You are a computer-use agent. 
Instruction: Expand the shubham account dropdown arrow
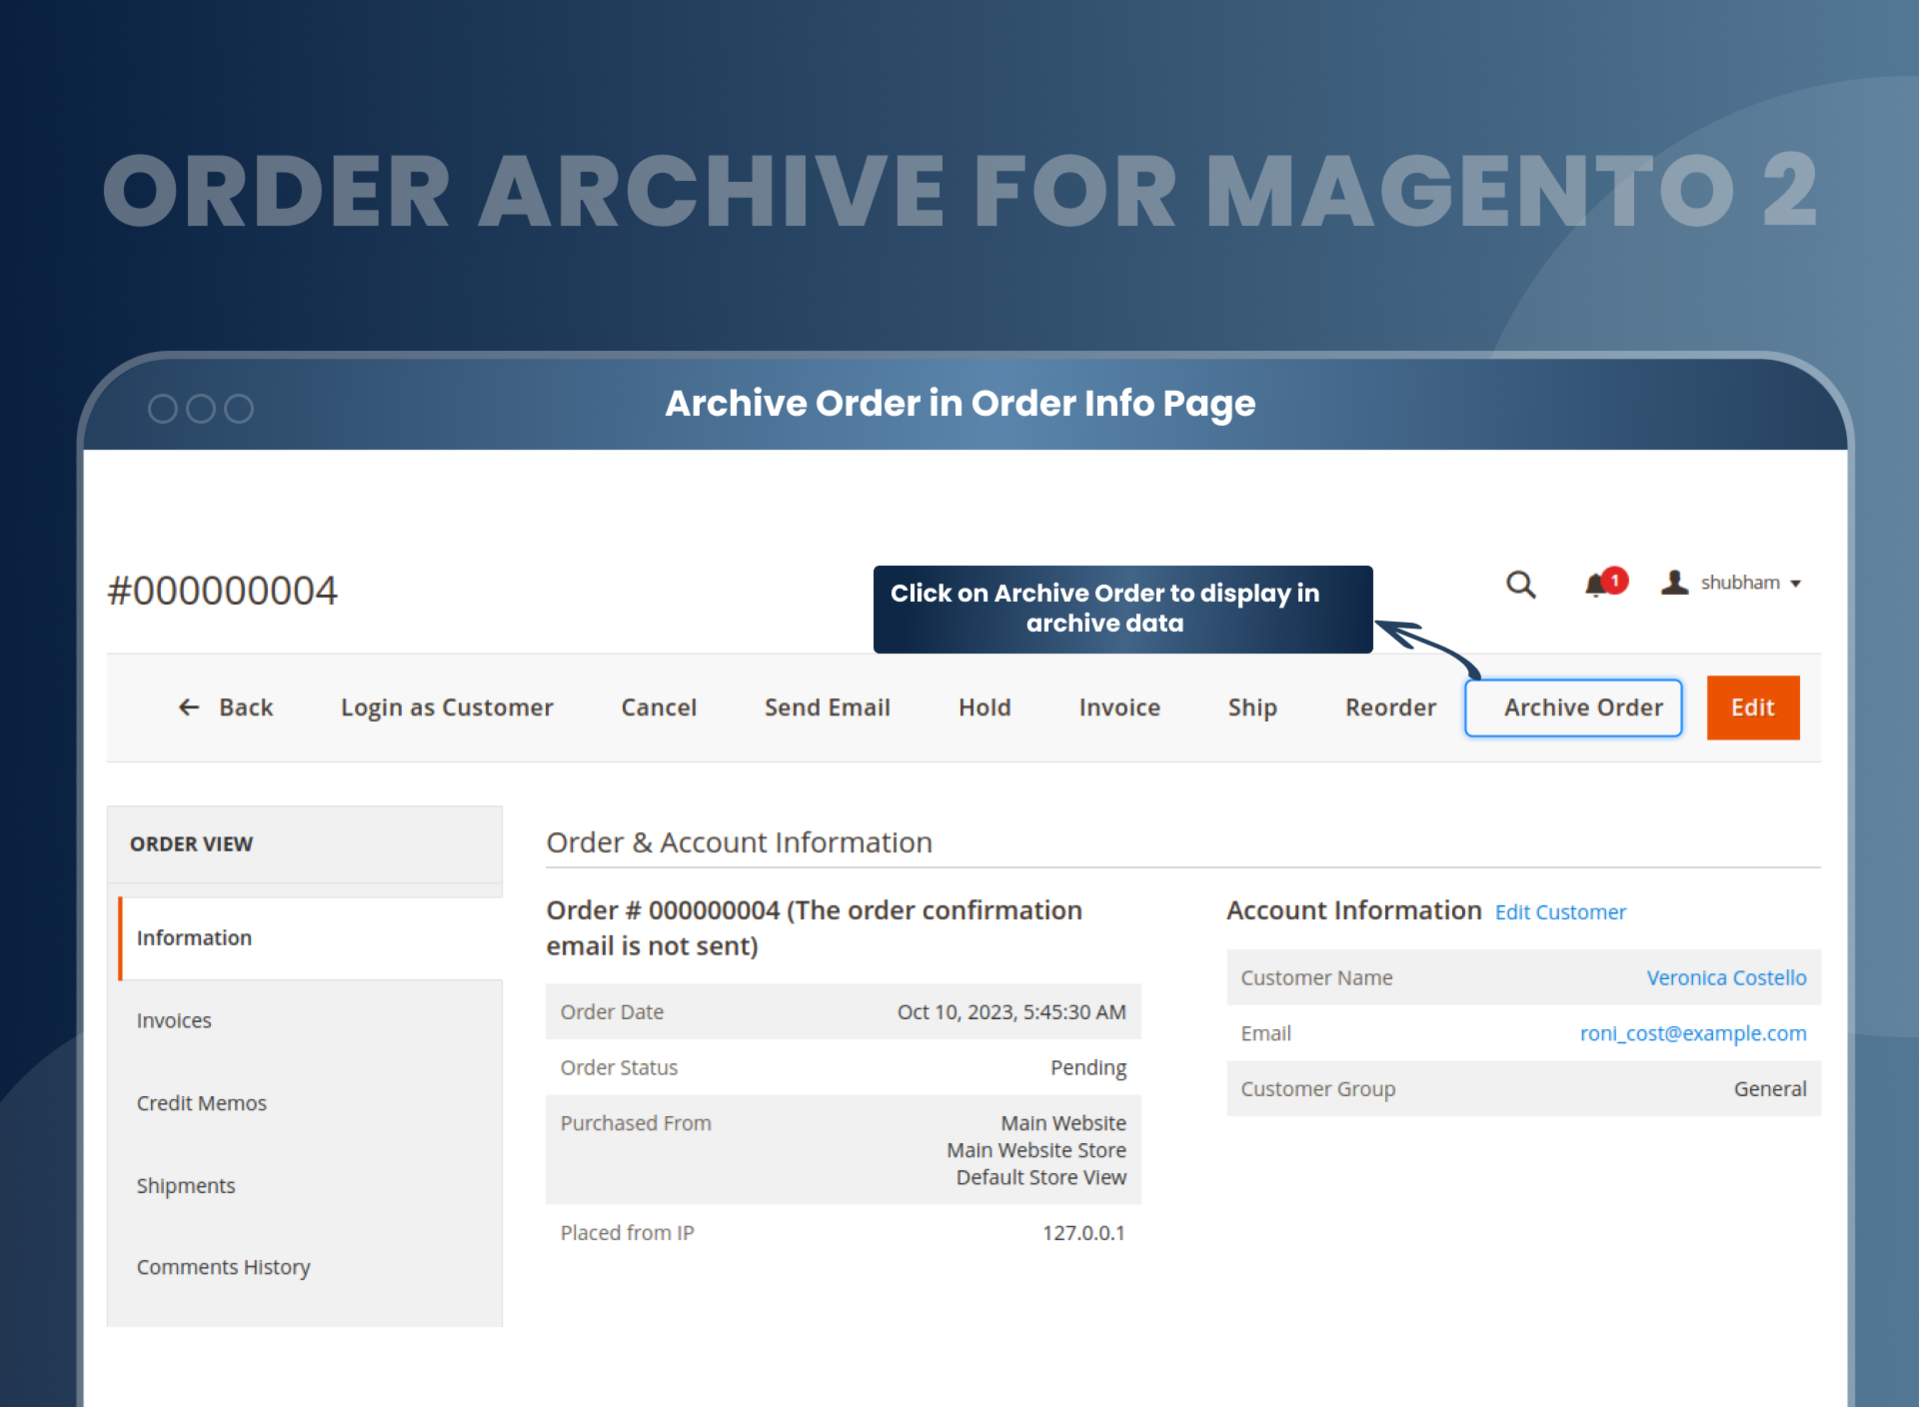1796,584
